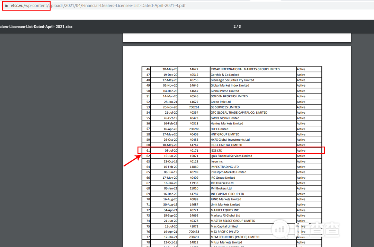Select date 03-Jul-20 cell

(164, 151)
